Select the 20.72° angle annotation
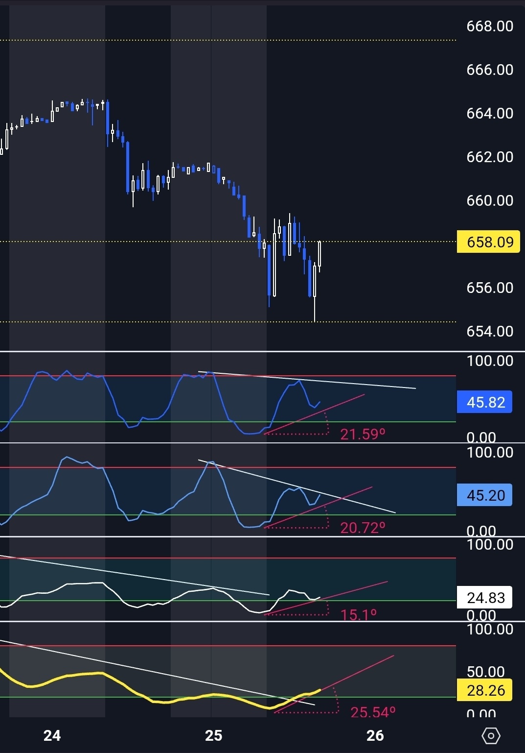Image resolution: width=525 pixels, height=753 pixels. point(363,528)
